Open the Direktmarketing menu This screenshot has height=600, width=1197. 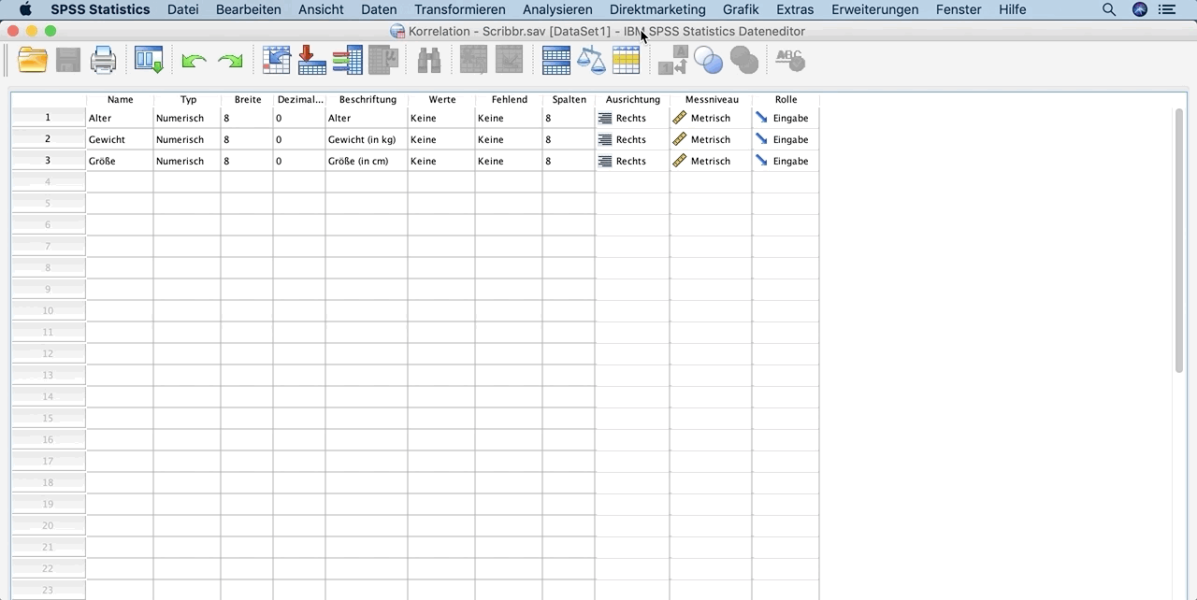pyautogui.click(x=657, y=9)
